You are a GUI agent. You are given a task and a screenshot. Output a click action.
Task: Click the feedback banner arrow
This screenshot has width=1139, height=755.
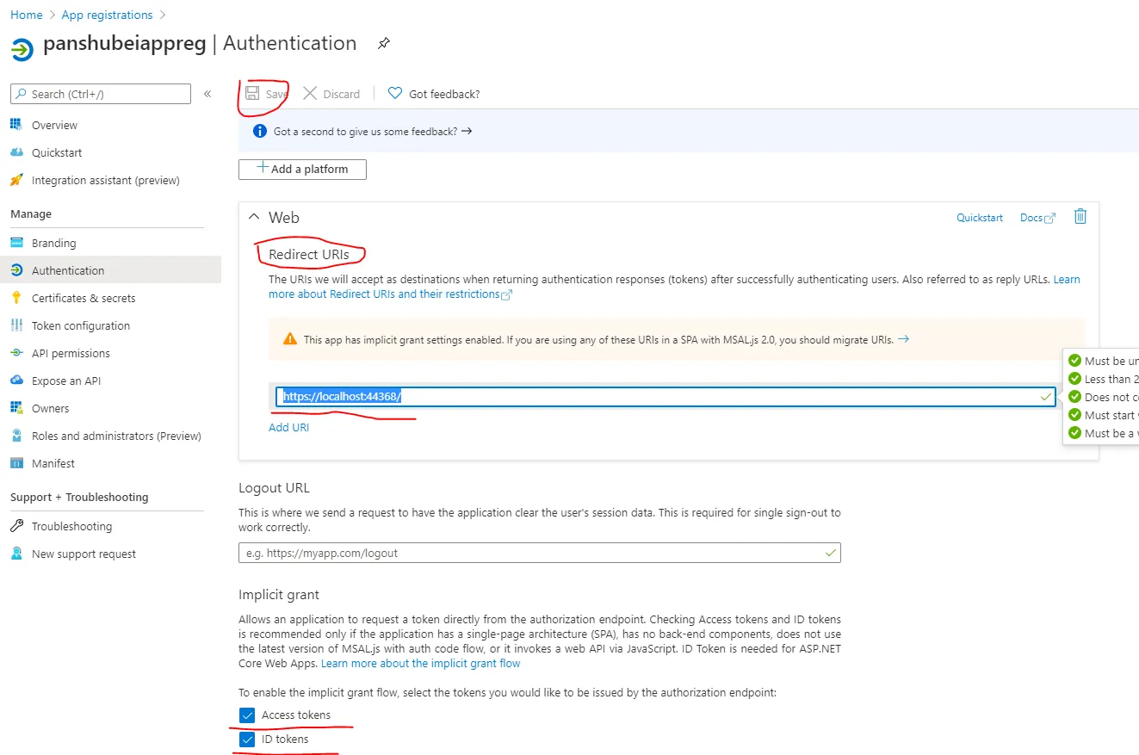pyautogui.click(x=467, y=131)
